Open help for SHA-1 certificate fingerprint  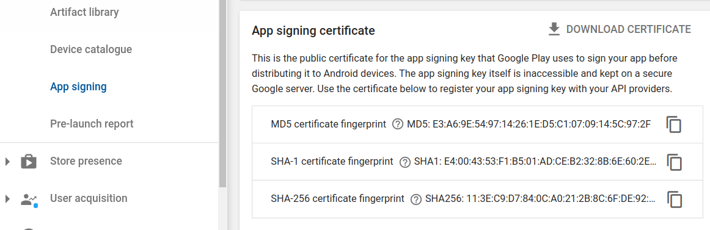pyautogui.click(x=405, y=162)
